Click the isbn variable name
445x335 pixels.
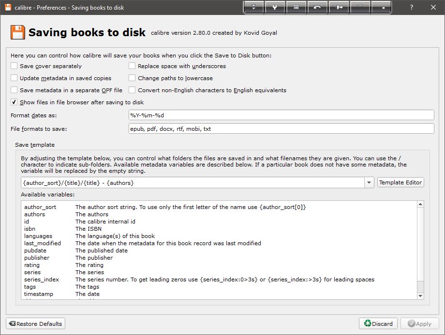(x=30, y=229)
